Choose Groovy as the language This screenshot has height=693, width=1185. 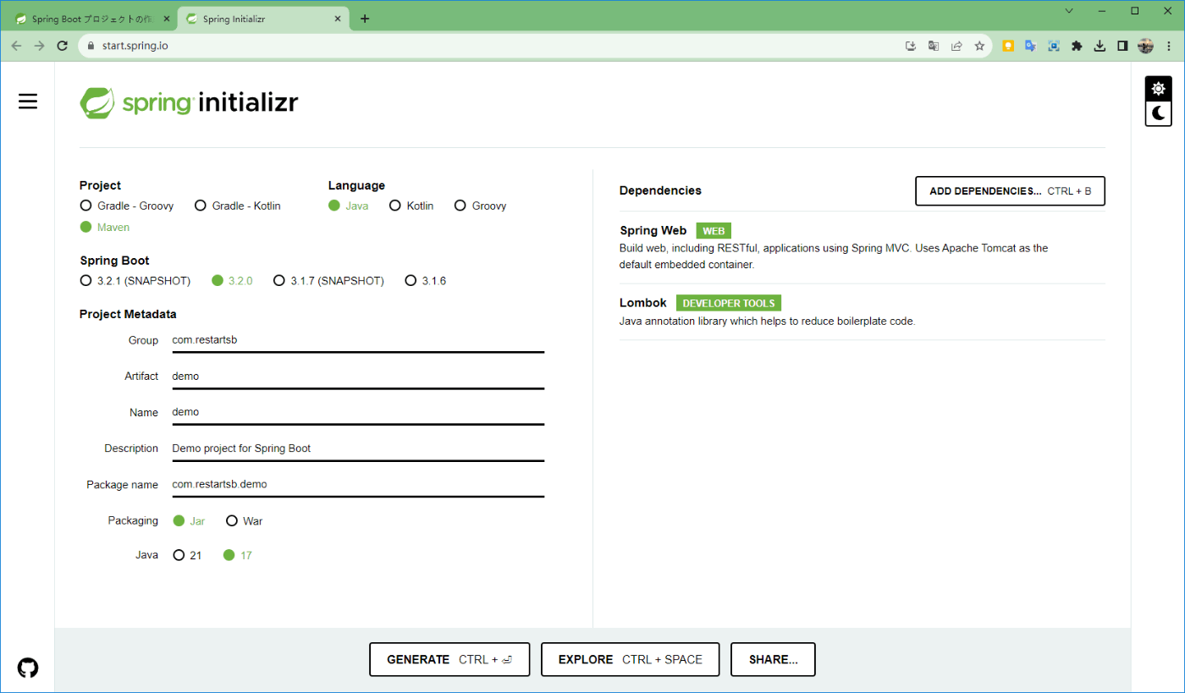[x=481, y=206]
